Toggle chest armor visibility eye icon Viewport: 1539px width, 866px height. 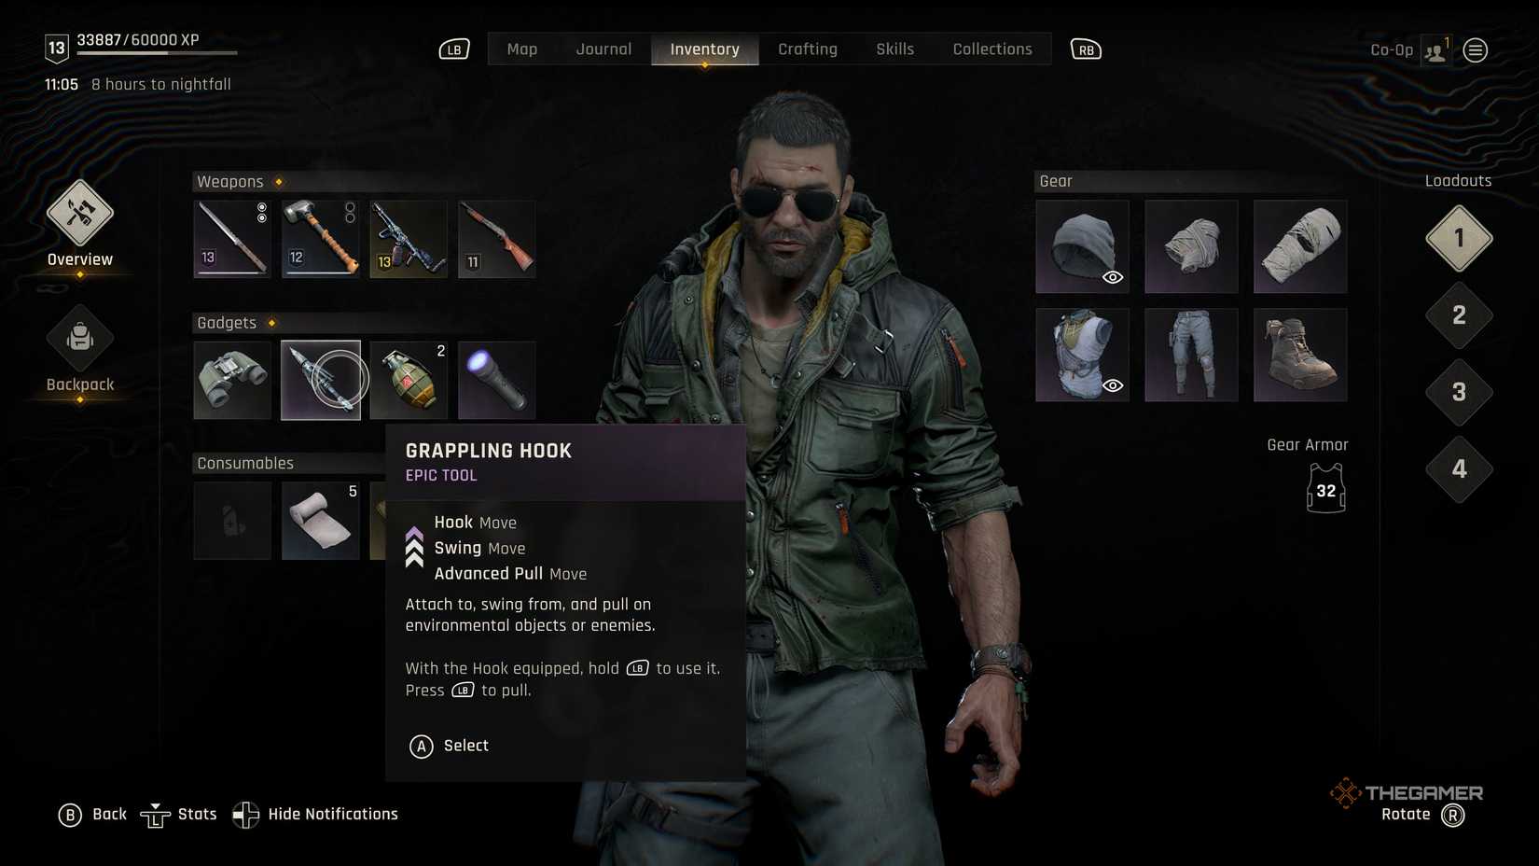coord(1113,385)
